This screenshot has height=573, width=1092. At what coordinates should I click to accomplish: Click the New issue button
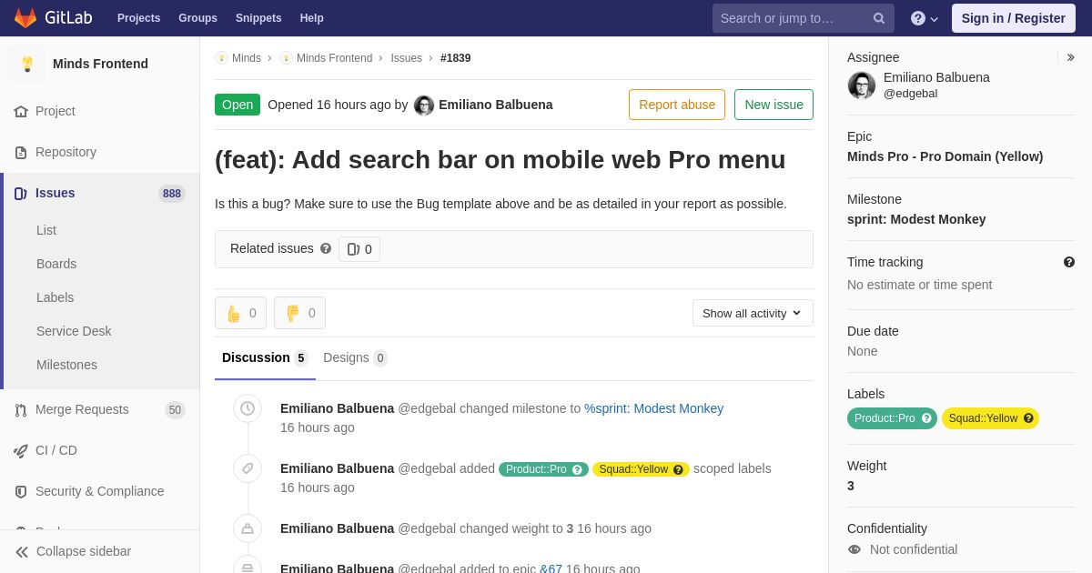point(773,105)
